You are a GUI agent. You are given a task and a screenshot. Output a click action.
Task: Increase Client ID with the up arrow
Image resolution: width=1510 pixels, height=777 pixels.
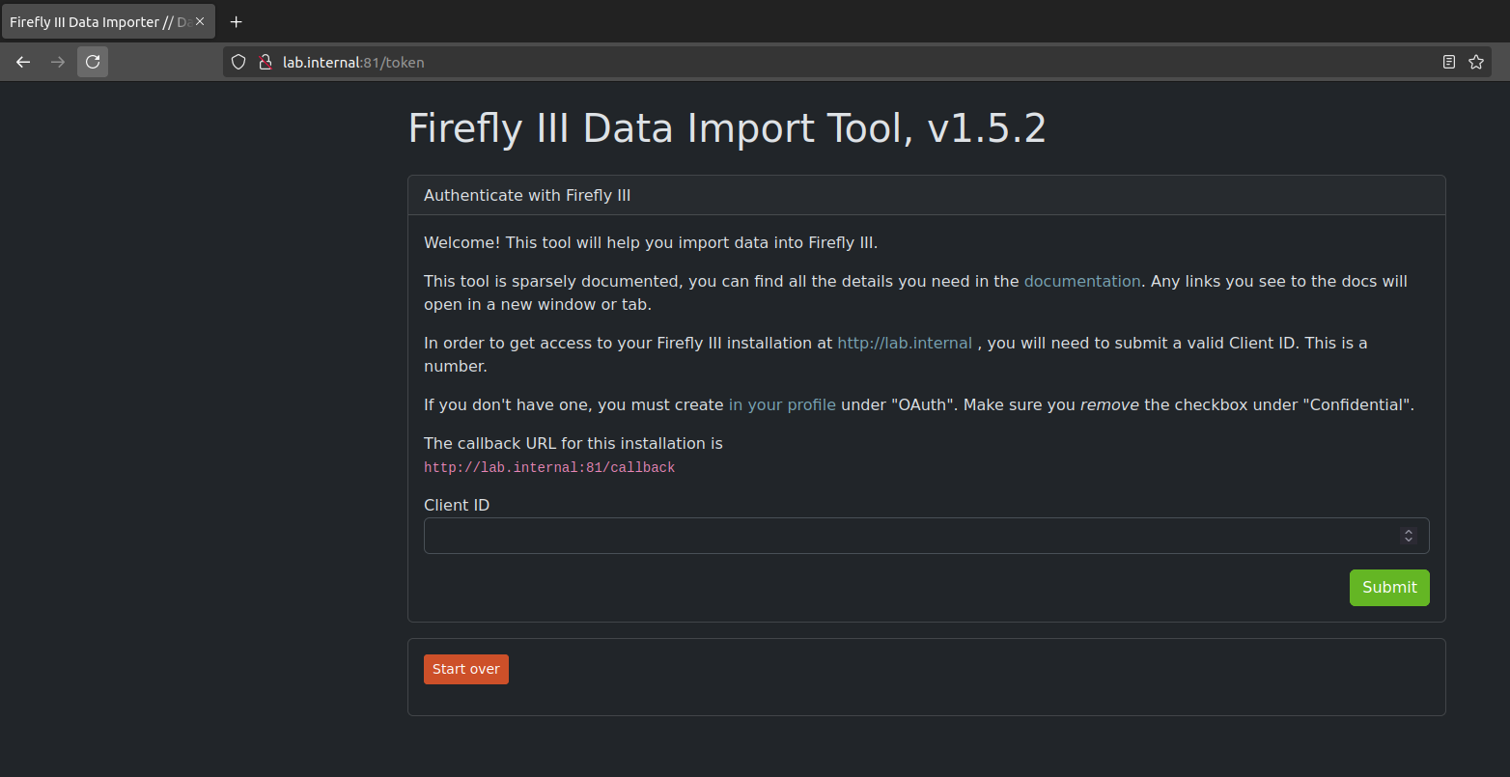(x=1409, y=531)
